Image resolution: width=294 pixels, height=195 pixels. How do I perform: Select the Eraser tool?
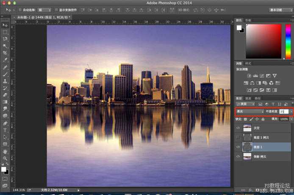coord(5,95)
